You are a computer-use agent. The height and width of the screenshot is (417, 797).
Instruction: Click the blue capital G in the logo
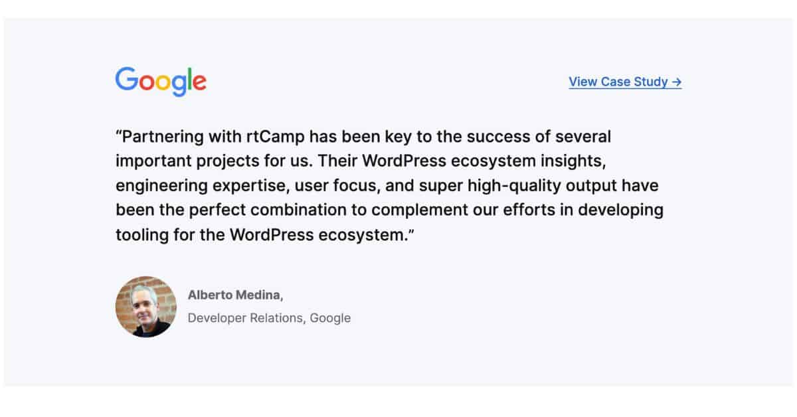point(126,80)
